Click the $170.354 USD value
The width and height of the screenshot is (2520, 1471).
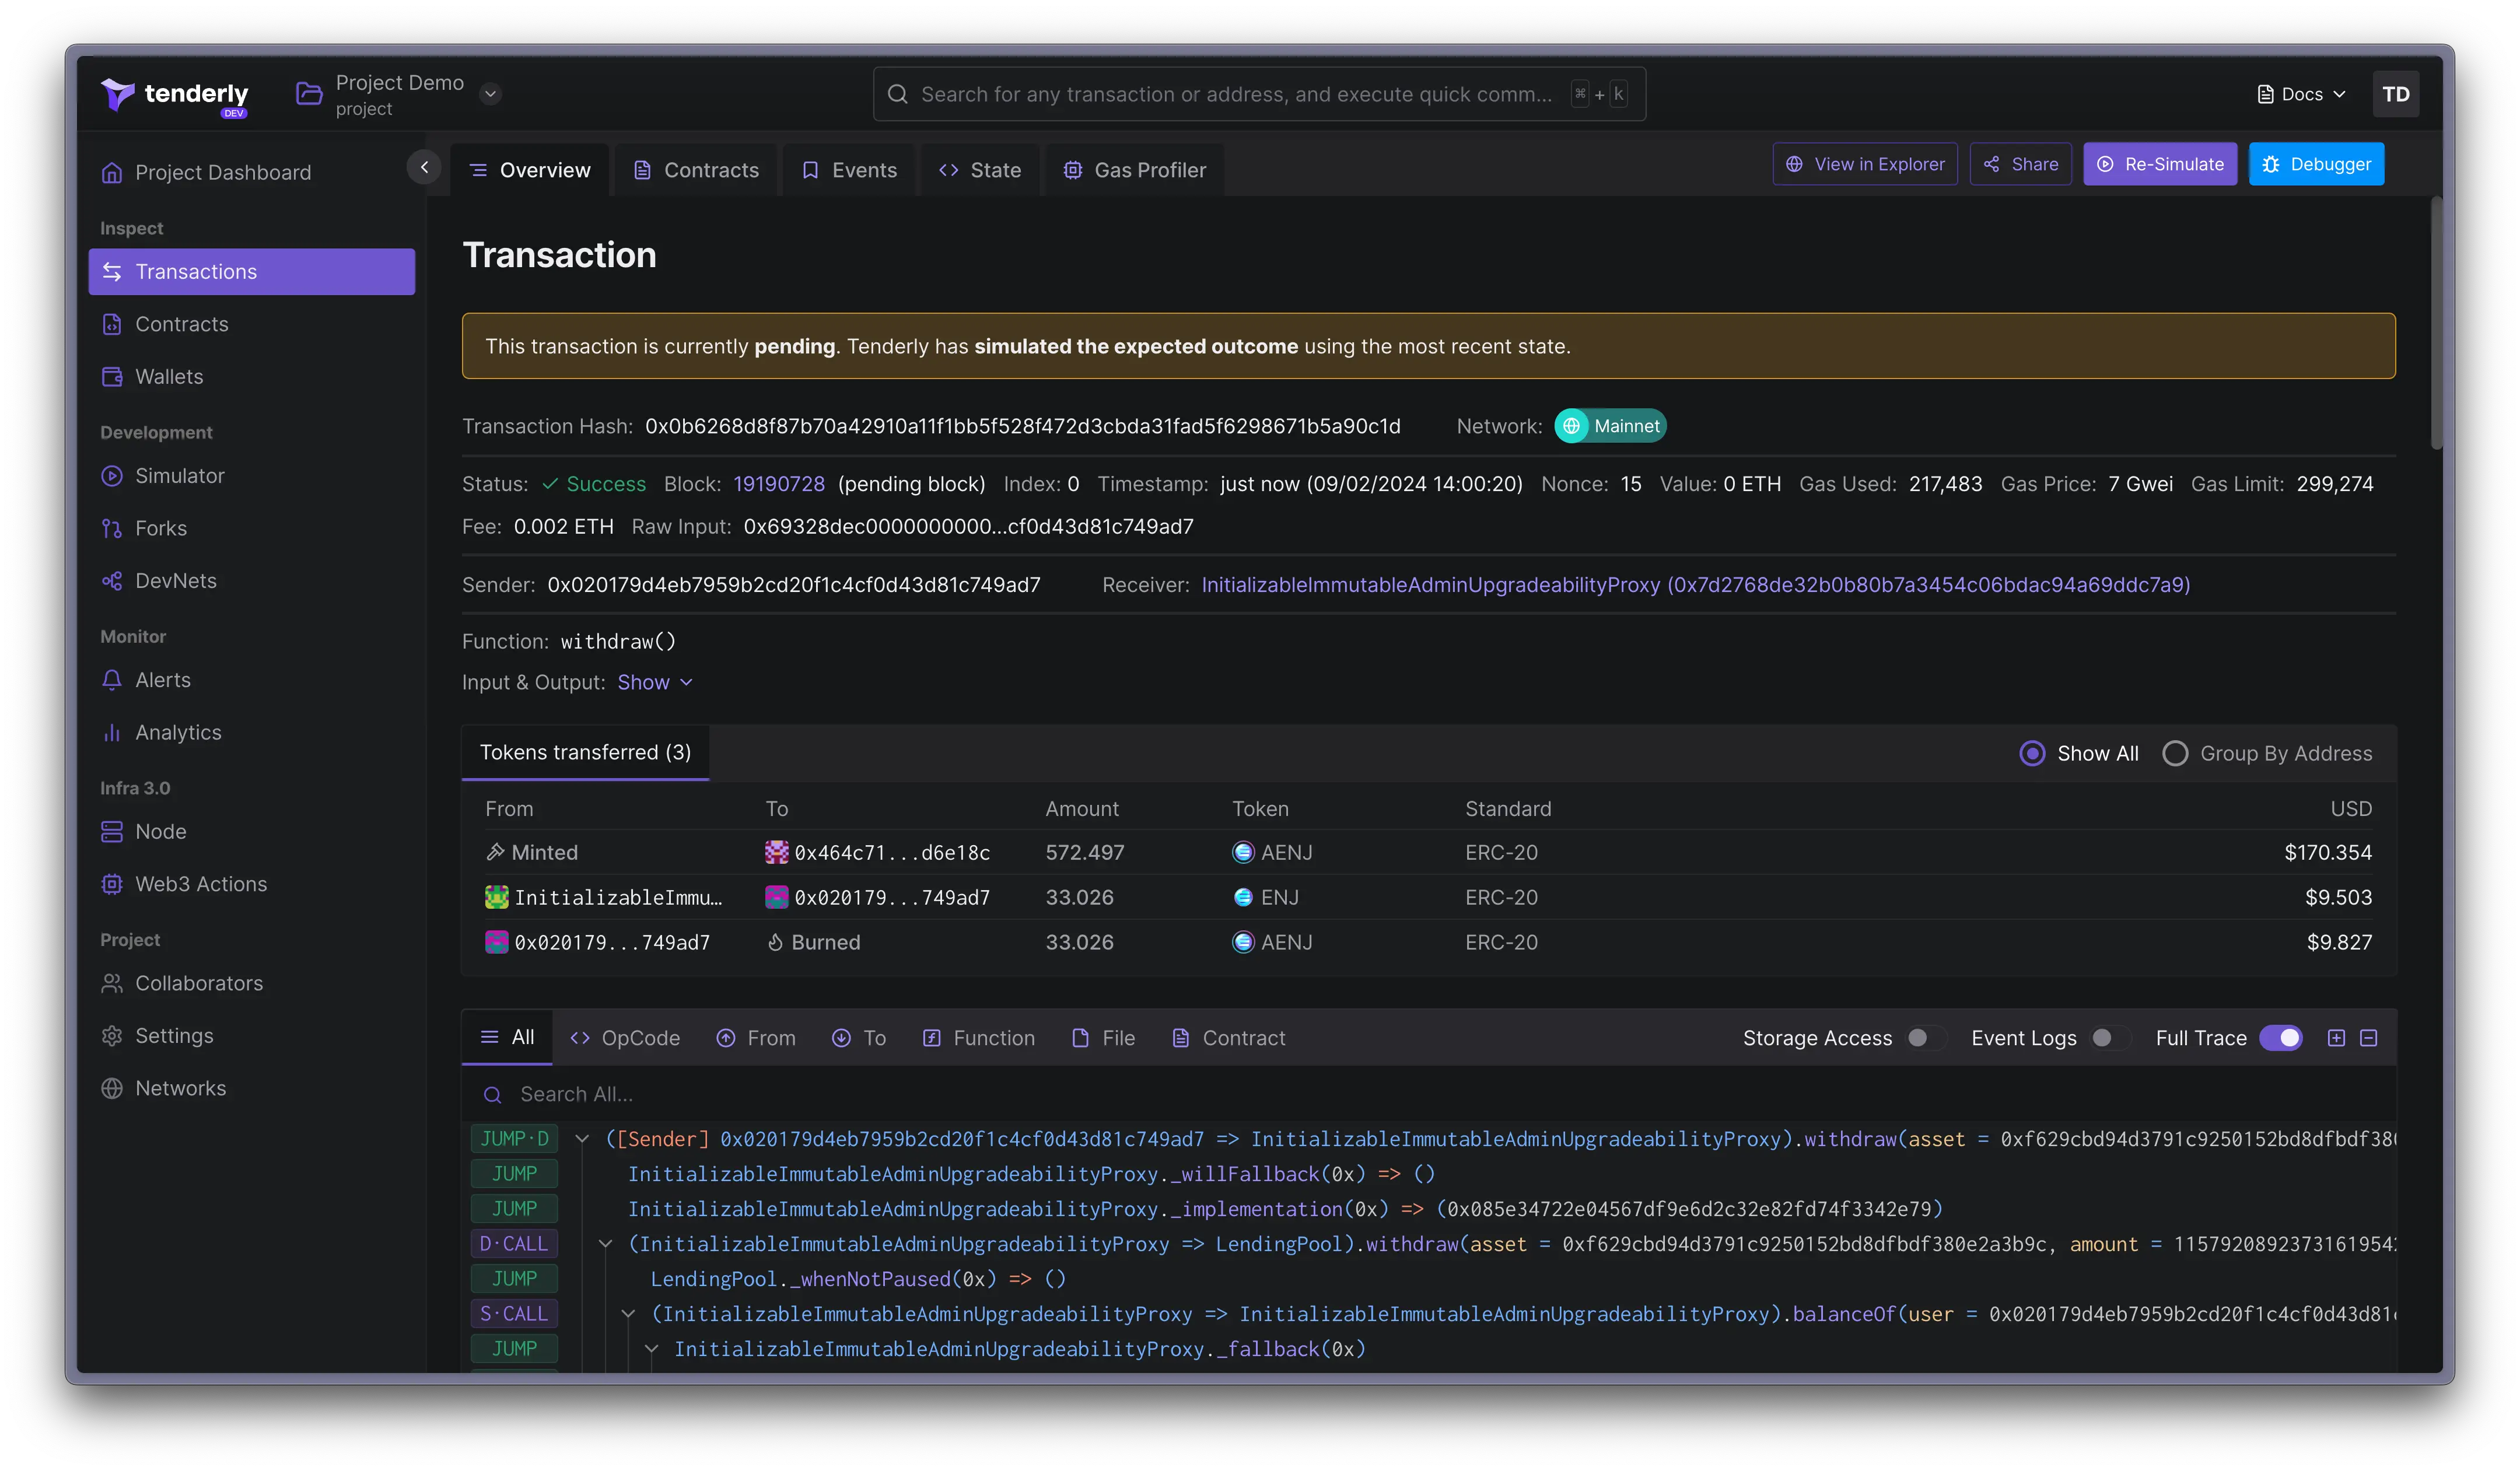coord(2327,853)
